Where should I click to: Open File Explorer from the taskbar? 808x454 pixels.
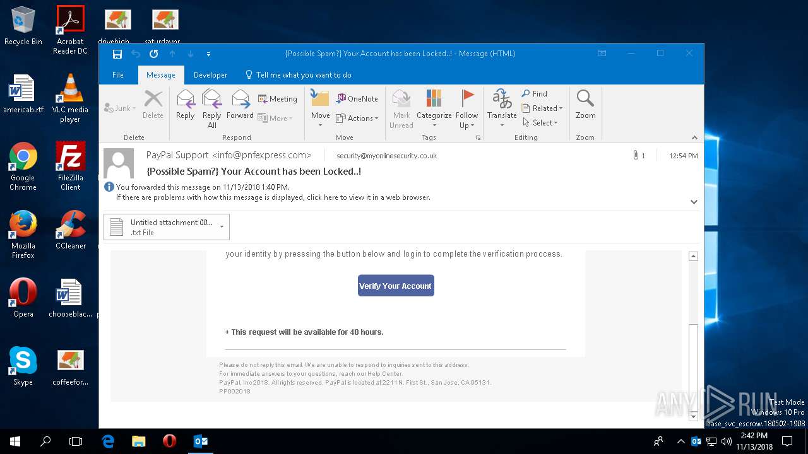(x=138, y=441)
